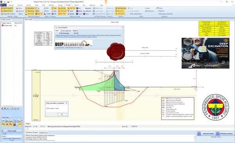
Task: Open the Slope ribbon tab
Action: pos(37,5)
